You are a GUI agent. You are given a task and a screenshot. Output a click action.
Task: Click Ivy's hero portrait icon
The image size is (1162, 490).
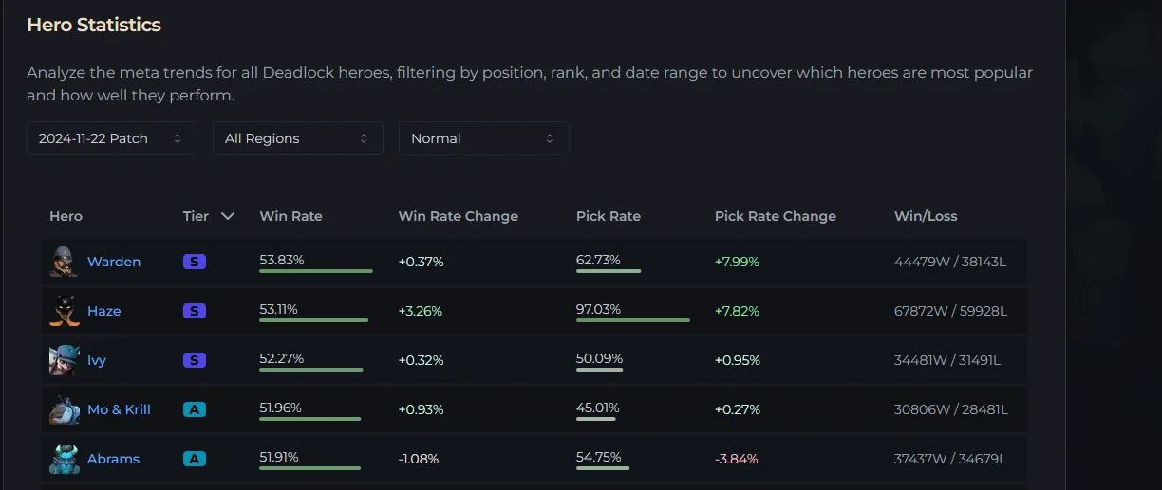click(64, 360)
